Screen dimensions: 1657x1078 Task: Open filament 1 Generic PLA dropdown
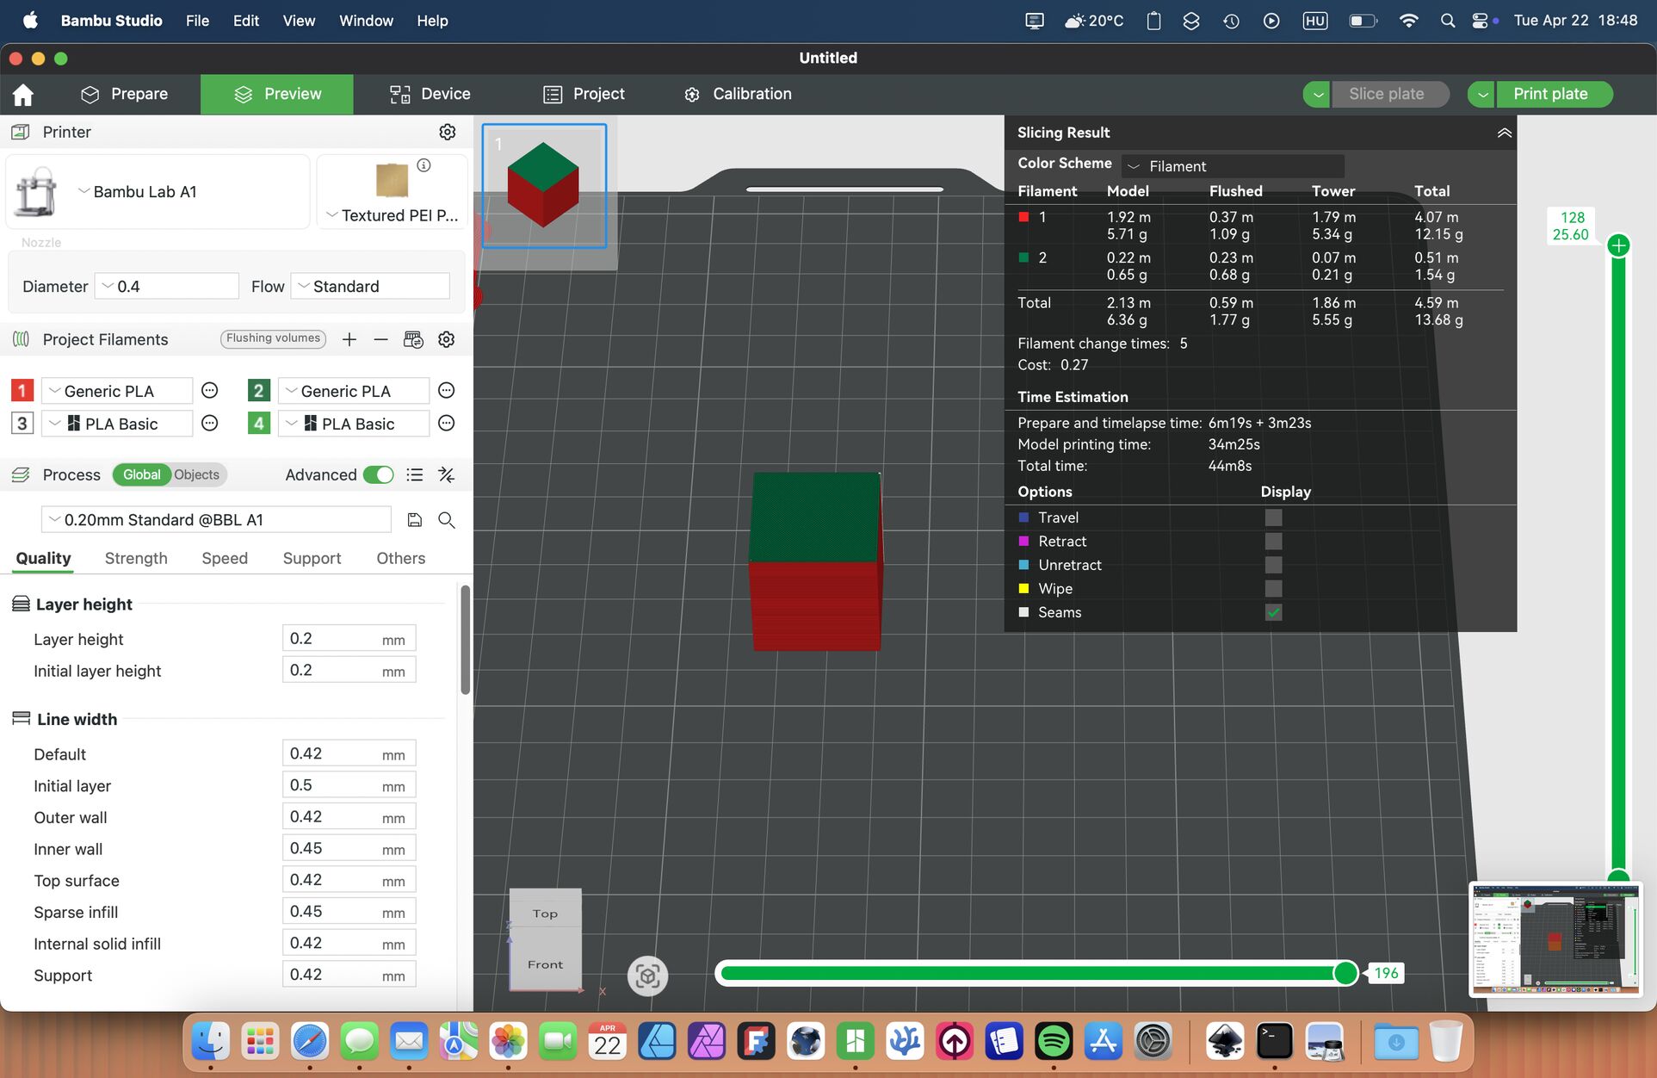(x=117, y=391)
